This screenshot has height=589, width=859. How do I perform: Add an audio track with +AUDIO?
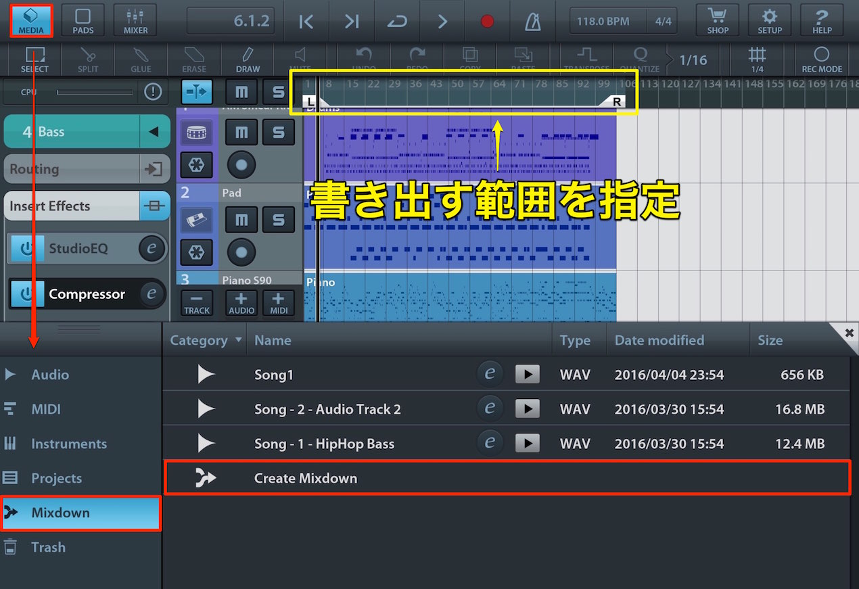tap(241, 302)
